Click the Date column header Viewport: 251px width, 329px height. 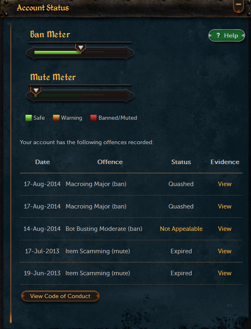click(43, 162)
